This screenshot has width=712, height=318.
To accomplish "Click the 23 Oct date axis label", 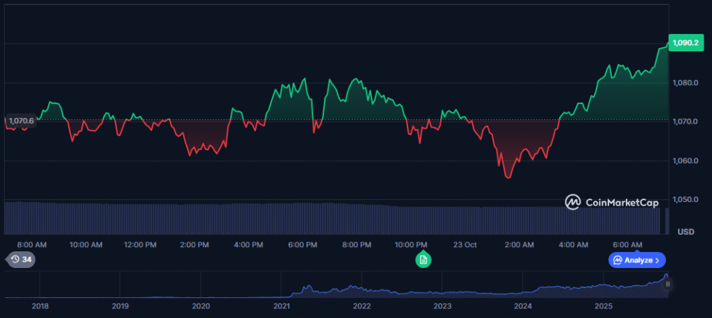I will point(464,245).
